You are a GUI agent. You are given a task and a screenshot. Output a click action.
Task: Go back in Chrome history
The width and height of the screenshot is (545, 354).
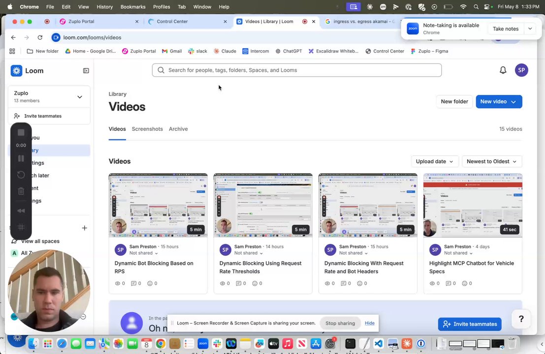coord(13,37)
